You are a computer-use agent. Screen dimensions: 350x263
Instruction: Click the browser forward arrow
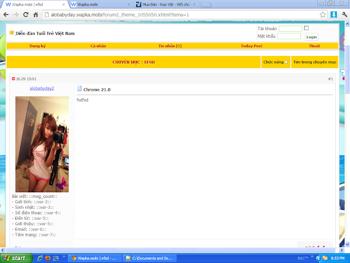point(16,15)
